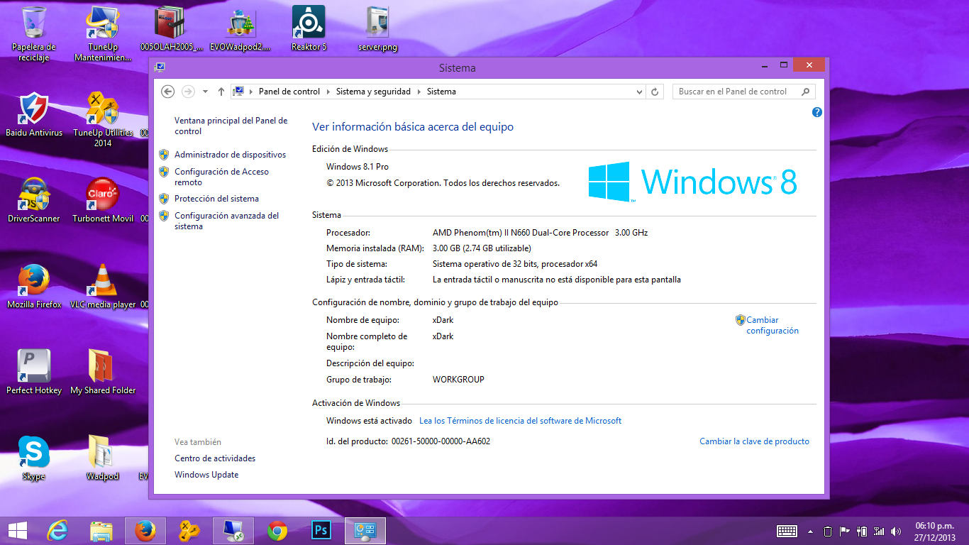Open TuneUp Utilities 2014 shortcut
Screen dimensions: 969x545
pyautogui.click(x=103, y=119)
